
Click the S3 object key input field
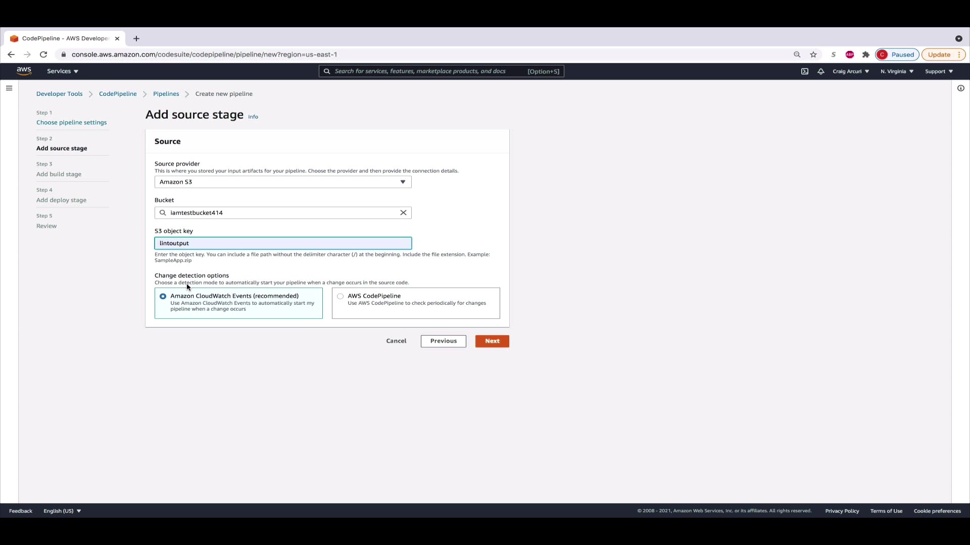[x=283, y=243]
